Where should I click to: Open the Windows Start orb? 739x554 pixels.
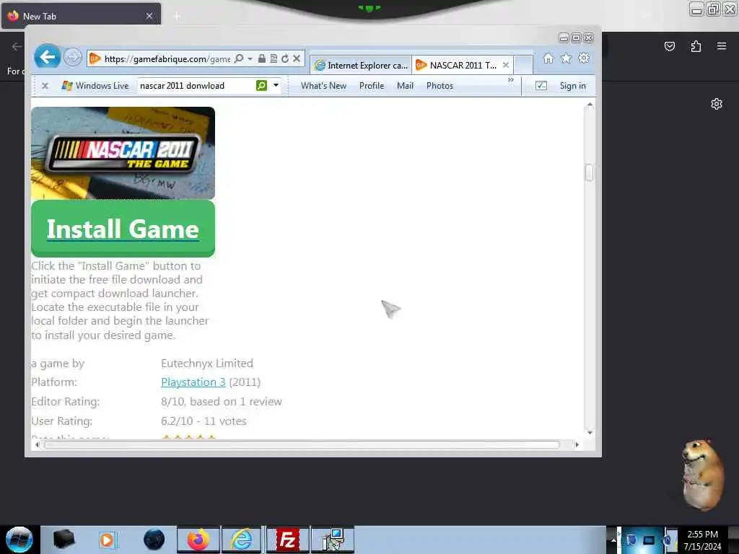click(x=19, y=540)
